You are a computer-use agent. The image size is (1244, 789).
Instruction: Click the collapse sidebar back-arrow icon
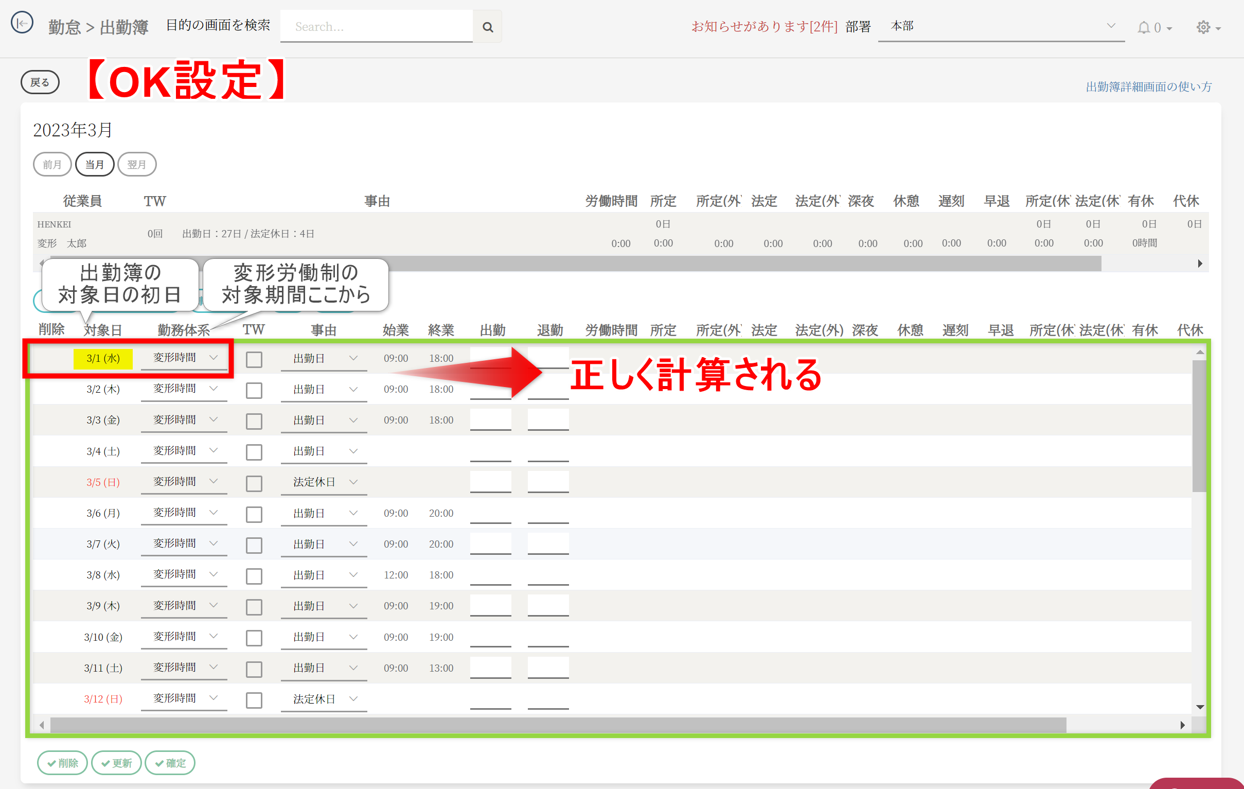click(x=22, y=23)
